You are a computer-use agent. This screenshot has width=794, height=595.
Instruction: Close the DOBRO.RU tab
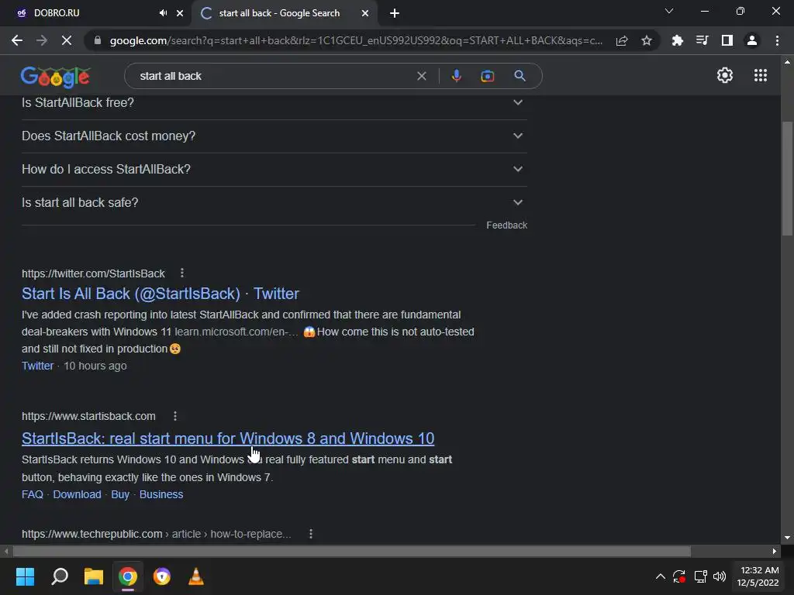[x=180, y=13]
